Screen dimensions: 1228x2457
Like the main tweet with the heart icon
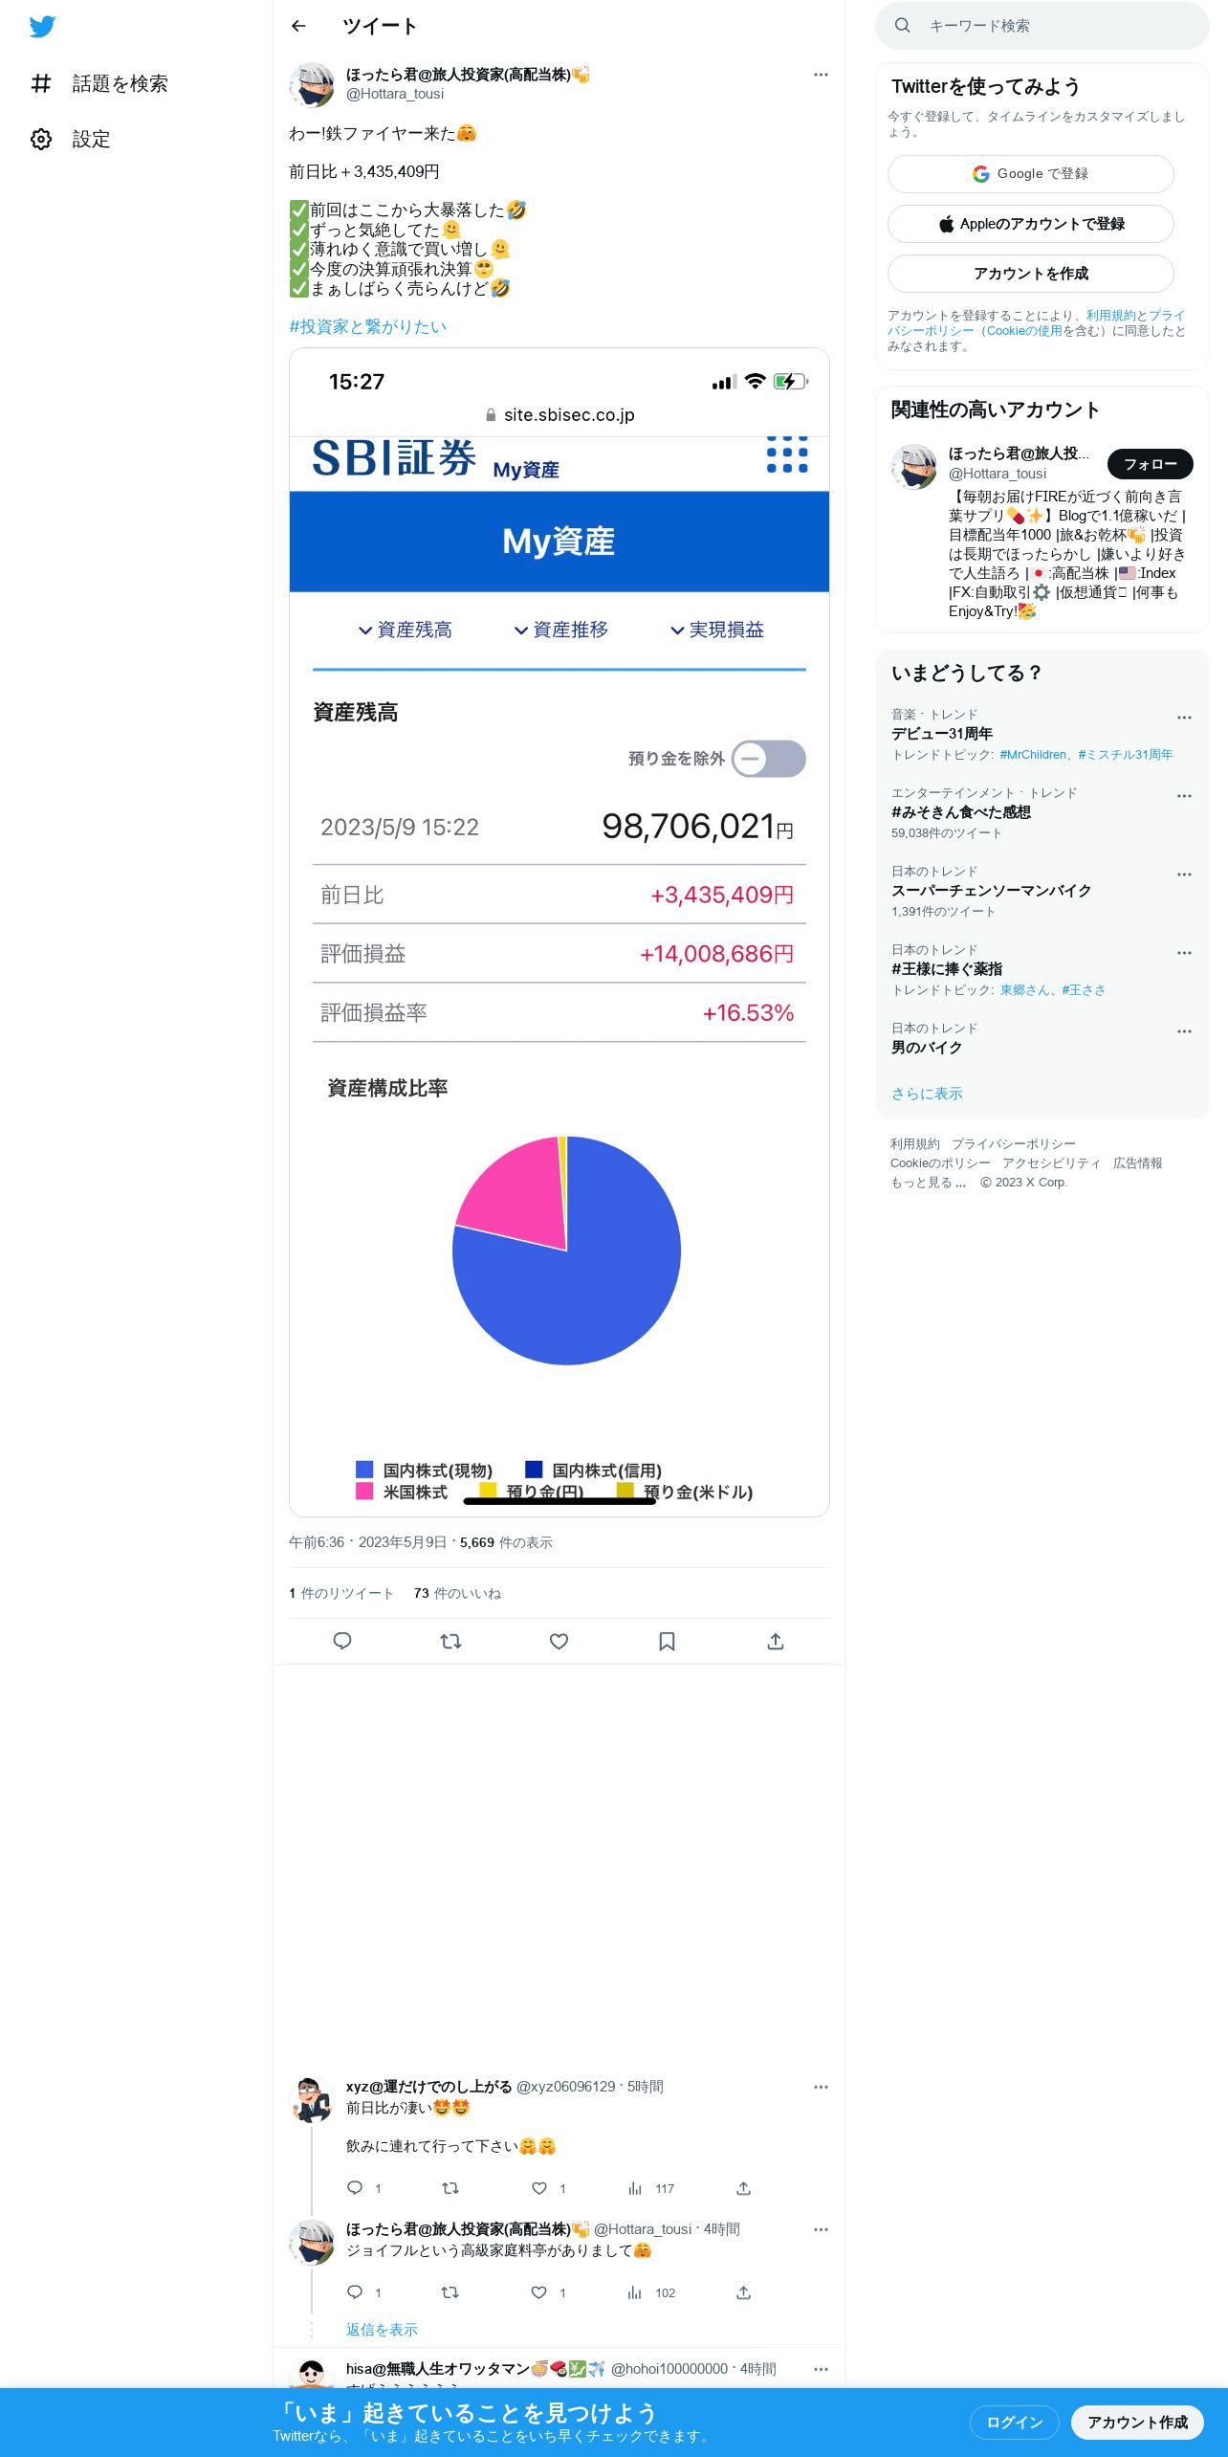coord(559,1641)
